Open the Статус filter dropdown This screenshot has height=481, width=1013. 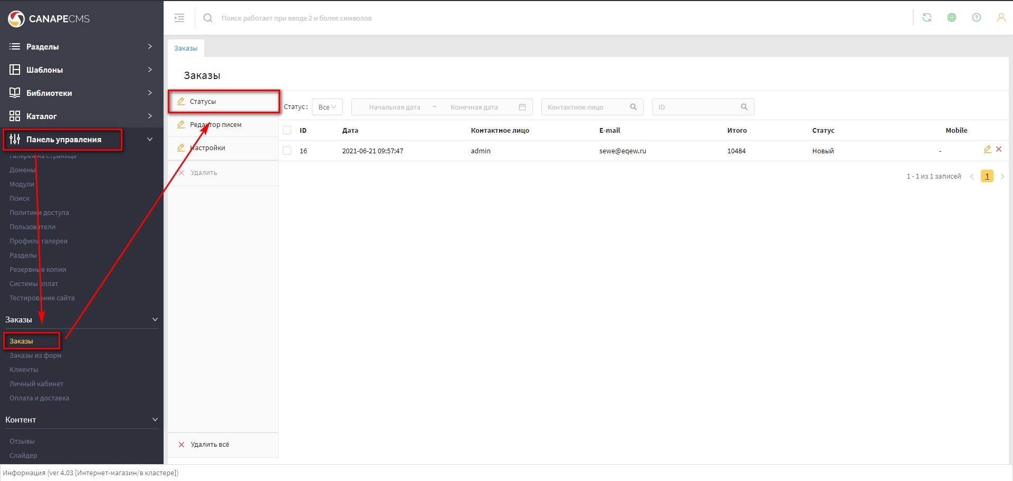[327, 107]
